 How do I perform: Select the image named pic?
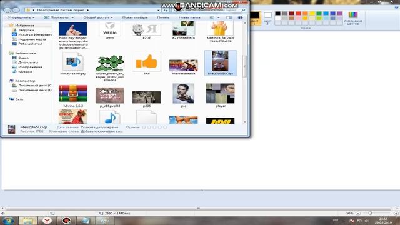(183, 93)
